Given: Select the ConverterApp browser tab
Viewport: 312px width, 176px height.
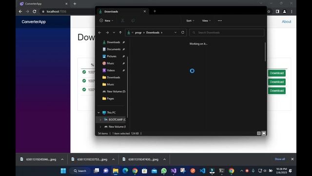Looking at the screenshot, I should pos(44,3).
